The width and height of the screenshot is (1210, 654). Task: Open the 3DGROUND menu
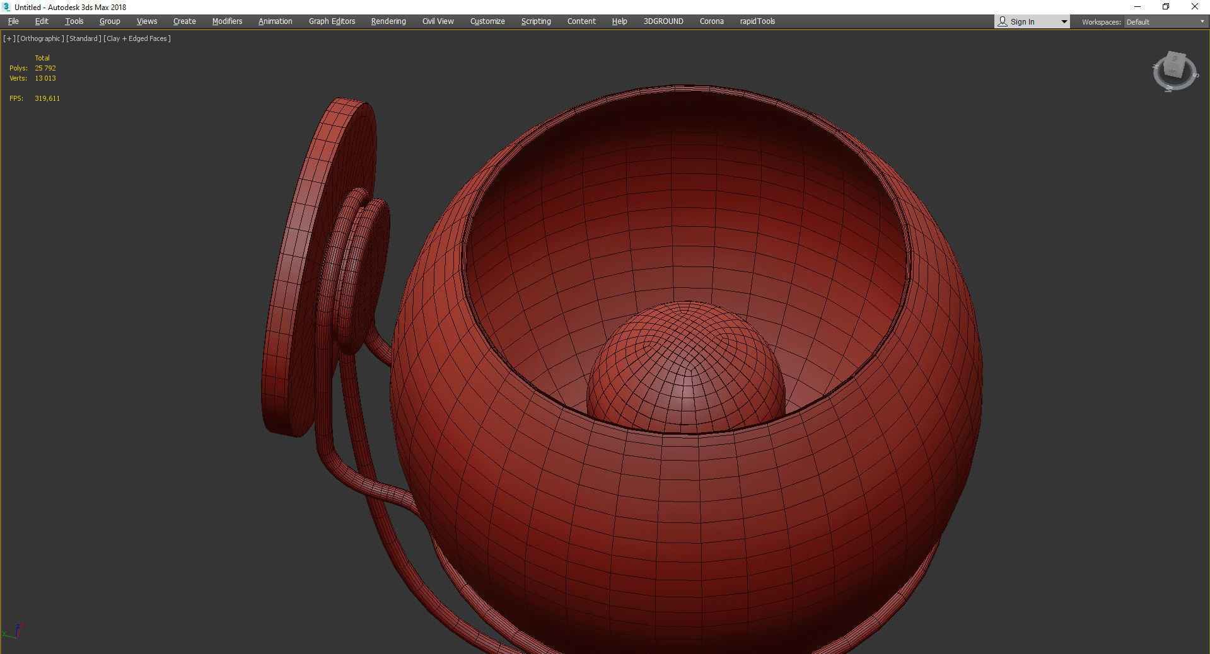663,21
